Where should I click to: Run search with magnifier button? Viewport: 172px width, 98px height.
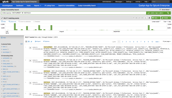[168, 13]
